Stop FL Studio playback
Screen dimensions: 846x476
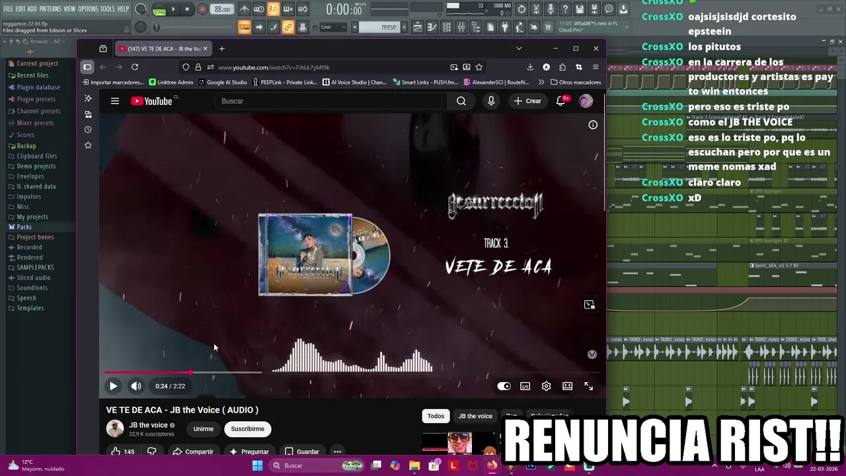coord(187,9)
